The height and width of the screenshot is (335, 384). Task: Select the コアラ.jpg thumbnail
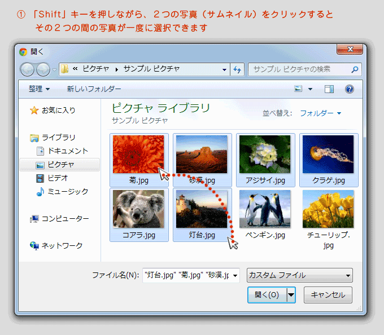click(139, 215)
